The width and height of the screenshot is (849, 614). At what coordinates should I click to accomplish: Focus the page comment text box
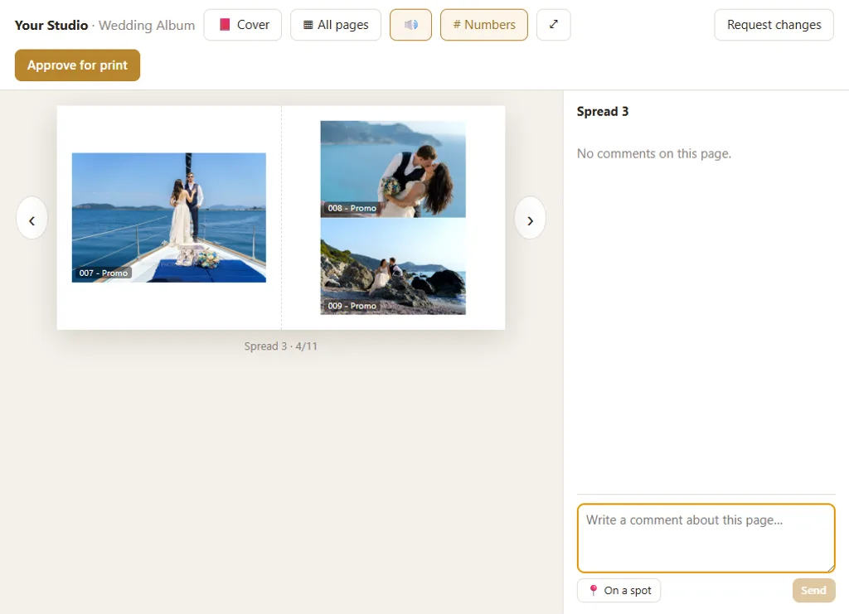706,539
